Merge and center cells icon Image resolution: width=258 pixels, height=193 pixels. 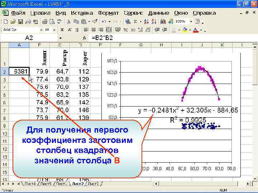[x=109, y=30]
